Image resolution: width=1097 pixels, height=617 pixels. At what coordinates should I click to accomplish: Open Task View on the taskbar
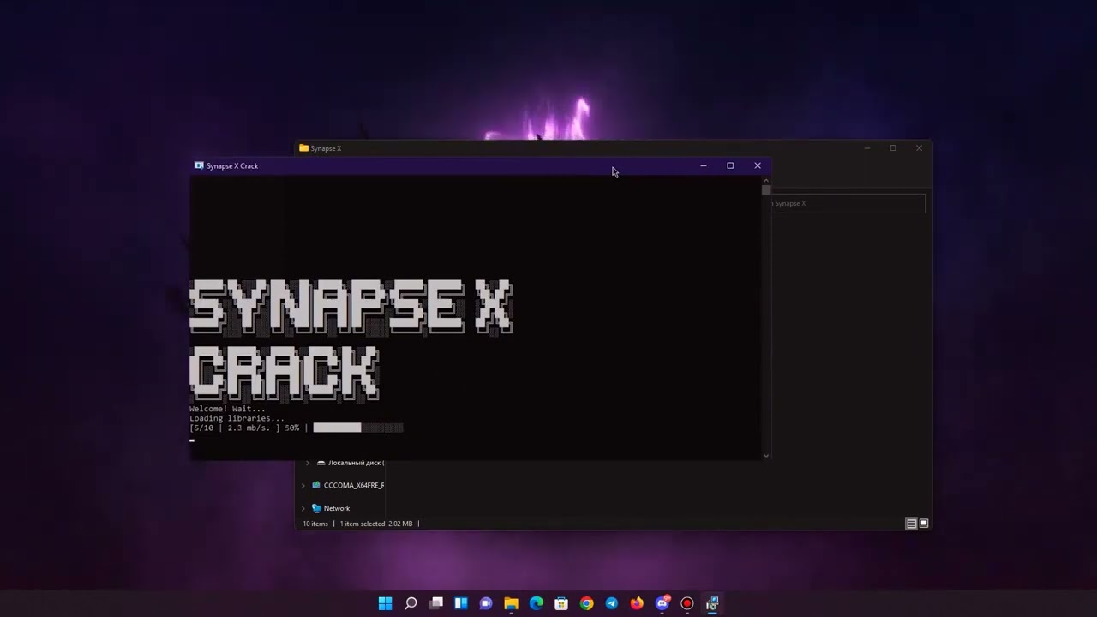click(x=435, y=603)
